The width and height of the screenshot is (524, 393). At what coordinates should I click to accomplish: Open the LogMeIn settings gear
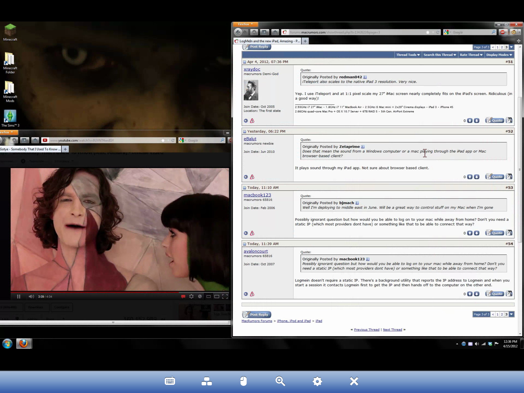tap(317, 381)
